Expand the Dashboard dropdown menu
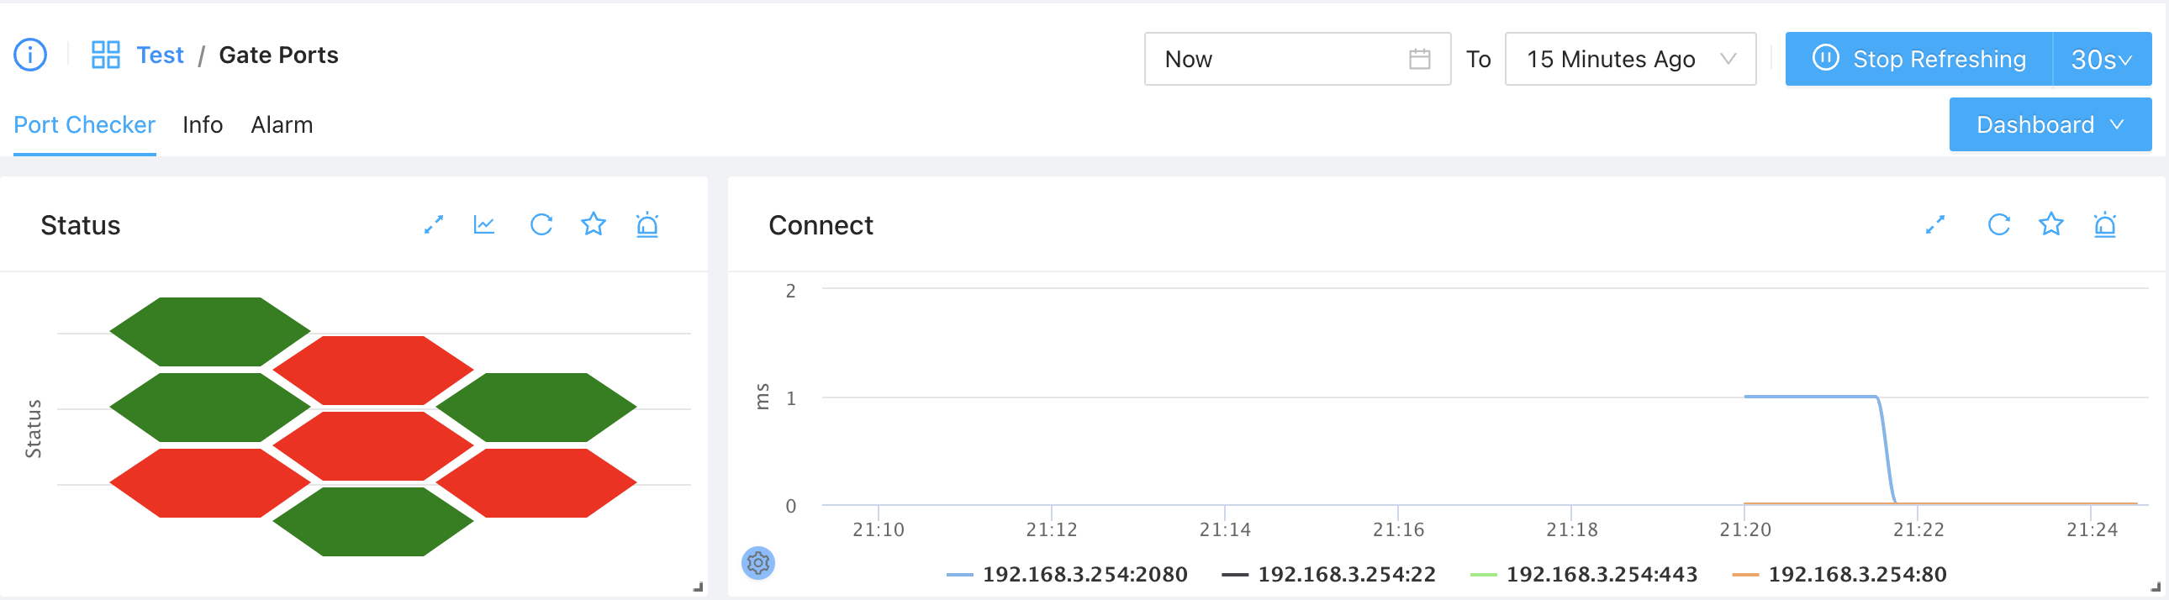The height and width of the screenshot is (600, 2169). (x=2050, y=124)
